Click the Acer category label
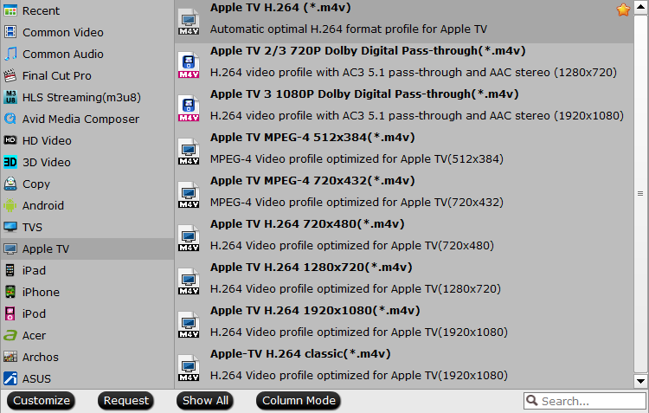Image resolution: width=649 pixels, height=413 pixels. (34, 336)
